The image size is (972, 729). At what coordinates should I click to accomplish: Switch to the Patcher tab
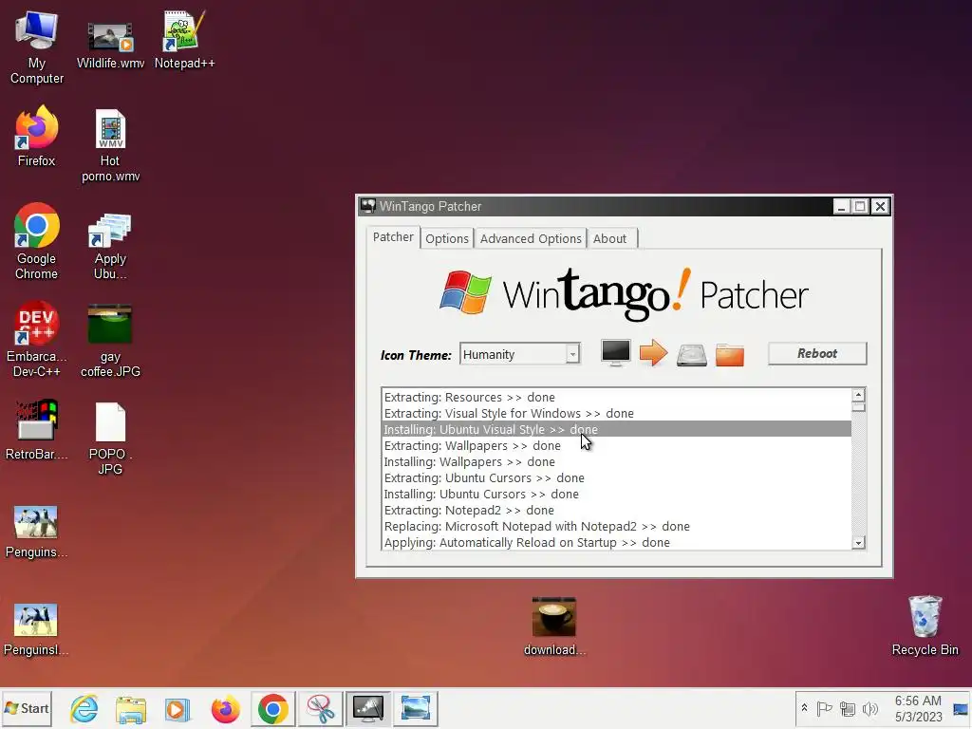pos(393,236)
